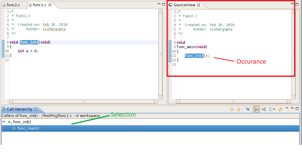Open Call Hierarchy view menu triangle
The height and width of the screenshot is (163, 302).
point(287,108)
